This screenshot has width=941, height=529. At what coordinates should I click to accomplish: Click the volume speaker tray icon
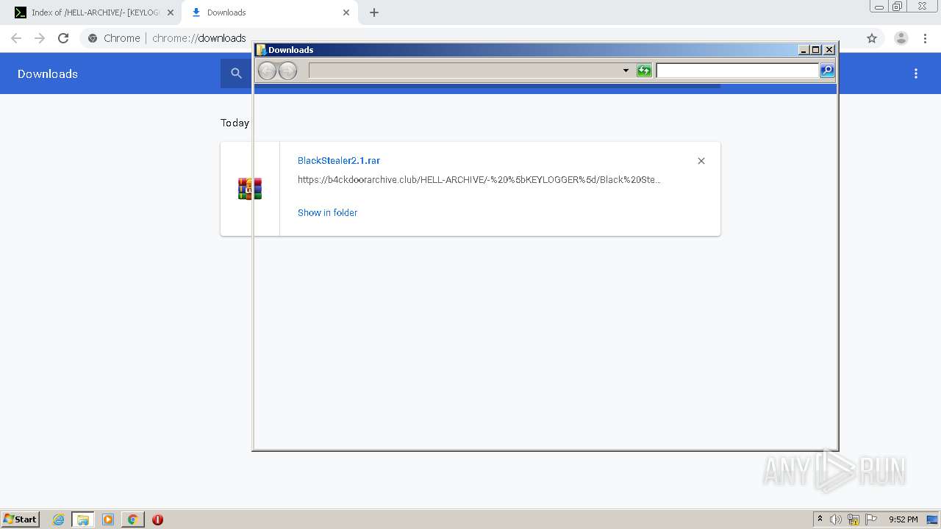[836, 519]
